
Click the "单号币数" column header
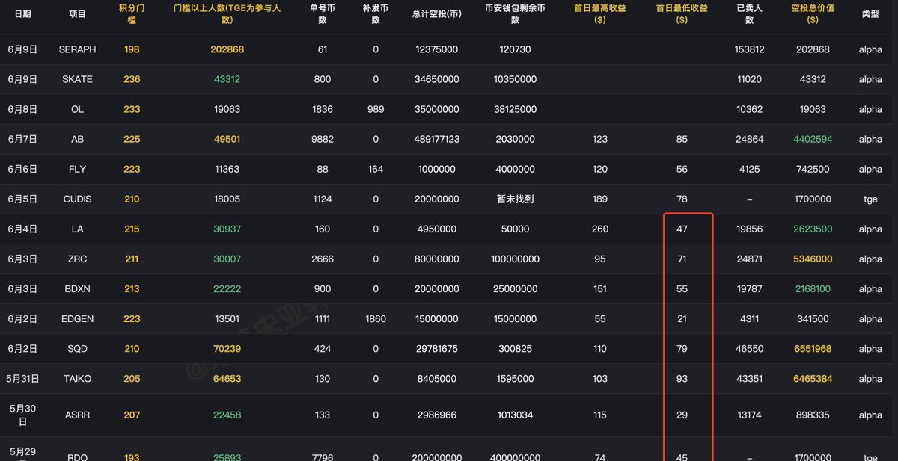point(323,14)
